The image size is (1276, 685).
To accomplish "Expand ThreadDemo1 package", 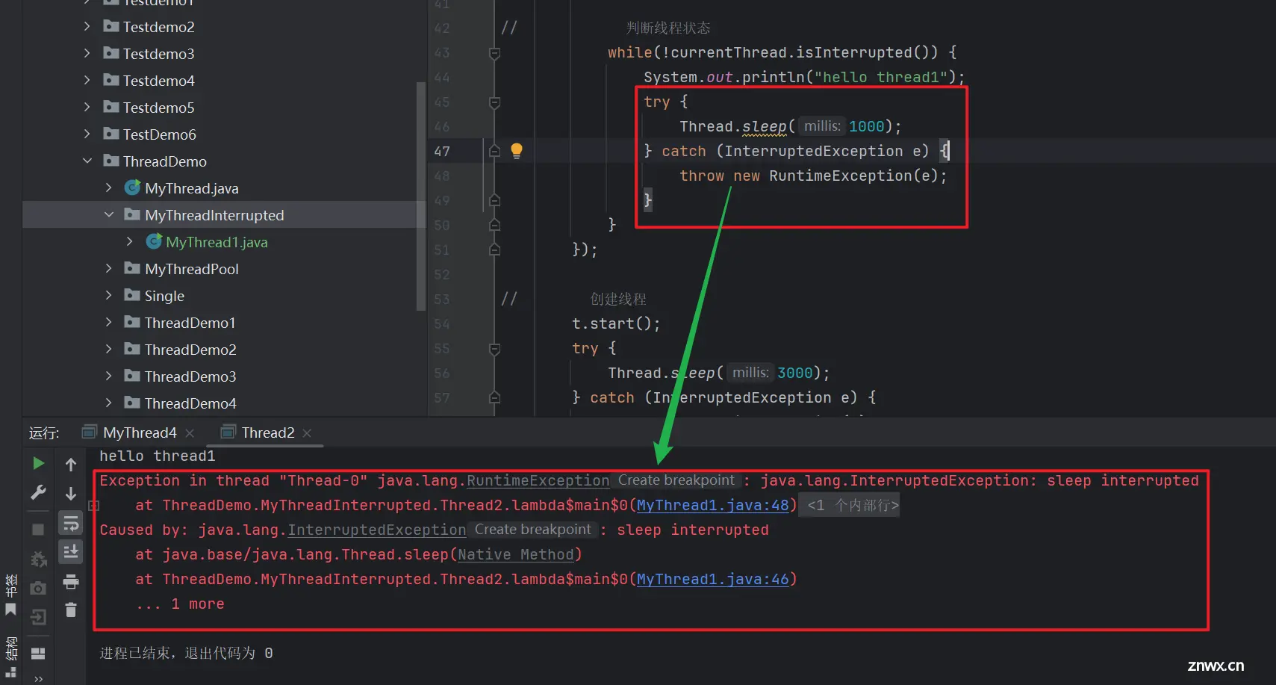I will (x=108, y=323).
